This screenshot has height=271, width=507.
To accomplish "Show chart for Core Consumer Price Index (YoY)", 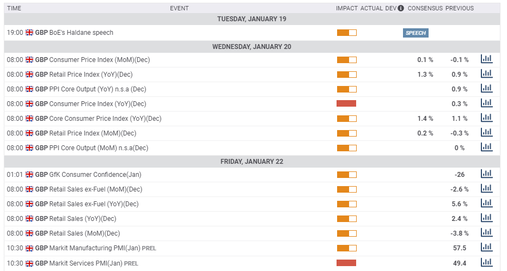I will pyautogui.click(x=486, y=118).
